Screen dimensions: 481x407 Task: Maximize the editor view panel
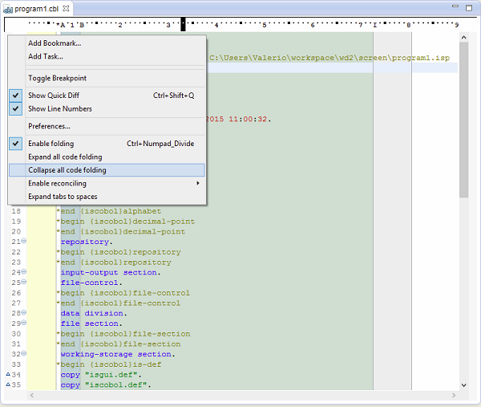click(470, 7)
